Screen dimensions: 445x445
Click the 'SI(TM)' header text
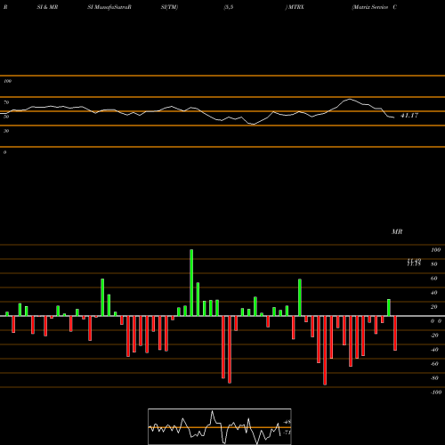tap(169, 7)
